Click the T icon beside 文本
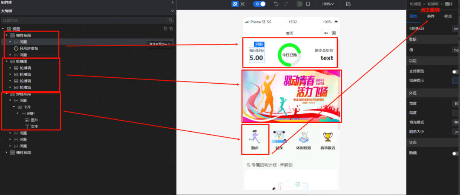460x195 pixels. click(x=27, y=127)
